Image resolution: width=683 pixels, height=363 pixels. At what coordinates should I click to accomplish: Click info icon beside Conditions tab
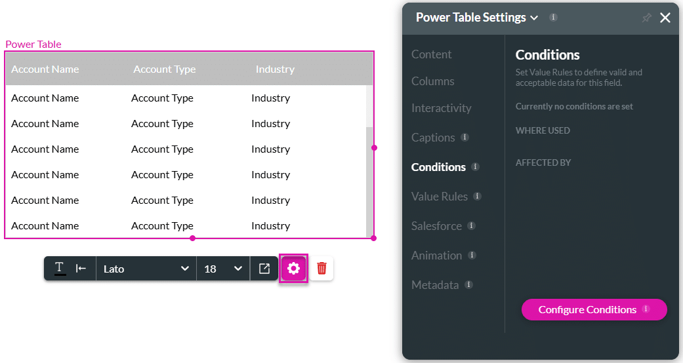pyautogui.click(x=475, y=166)
